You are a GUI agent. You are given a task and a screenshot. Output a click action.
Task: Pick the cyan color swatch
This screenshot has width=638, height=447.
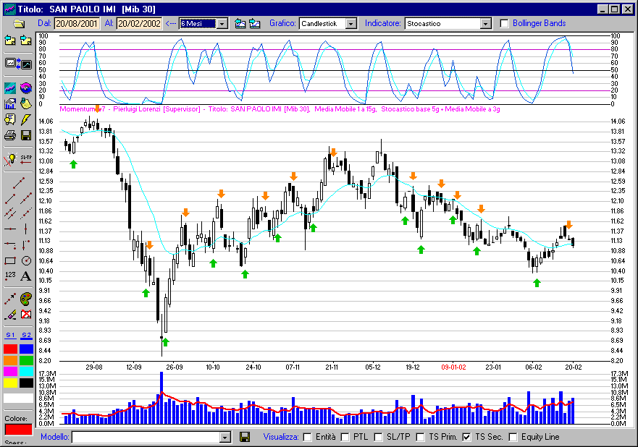27,372
